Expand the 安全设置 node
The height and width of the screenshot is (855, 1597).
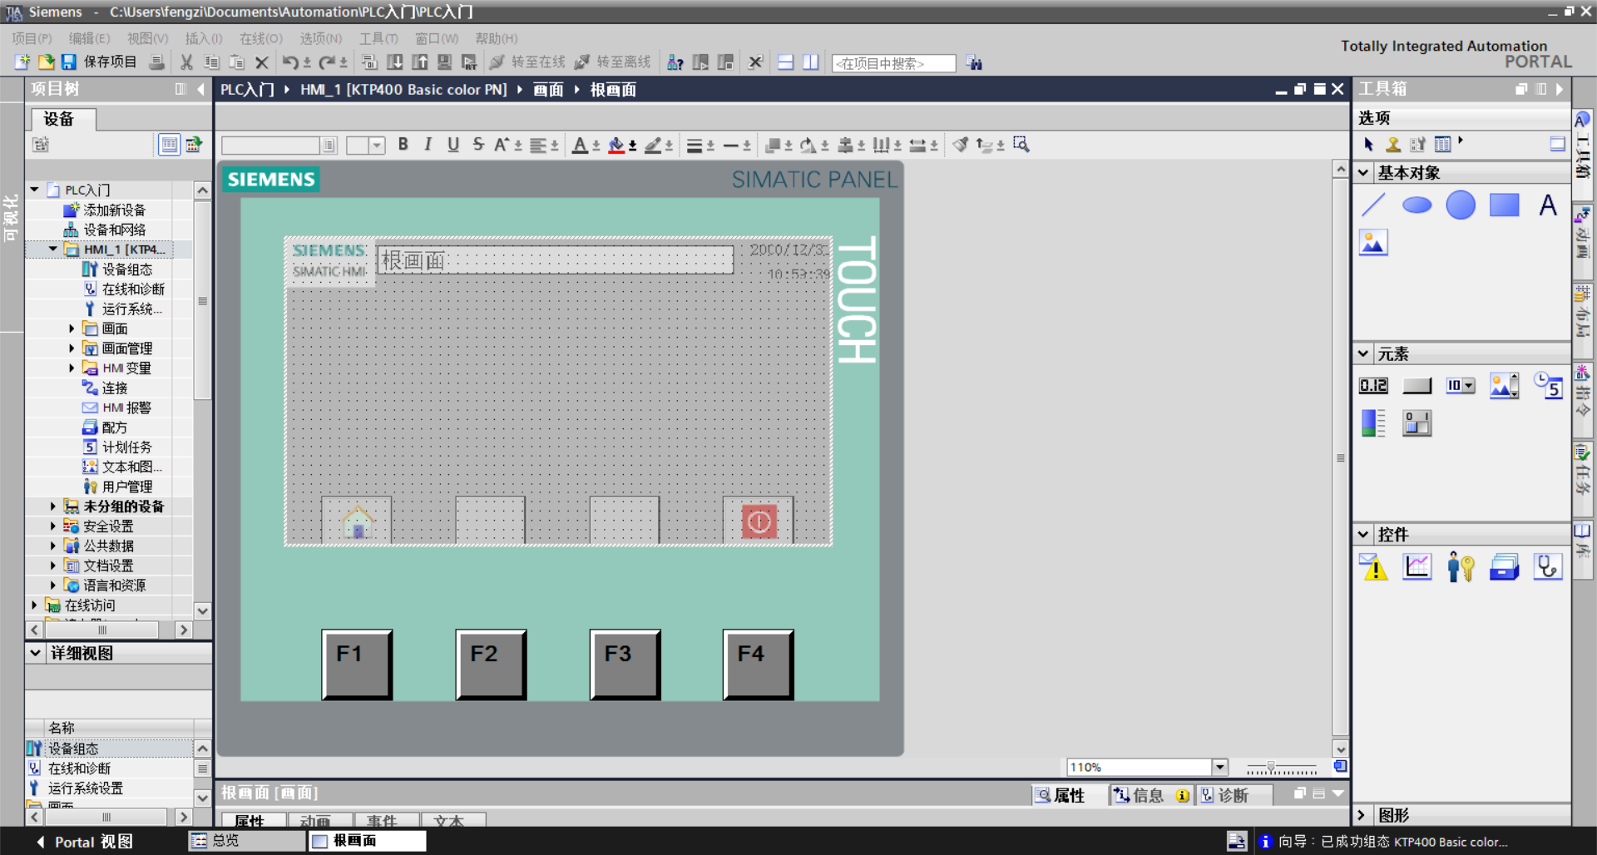pos(53,526)
